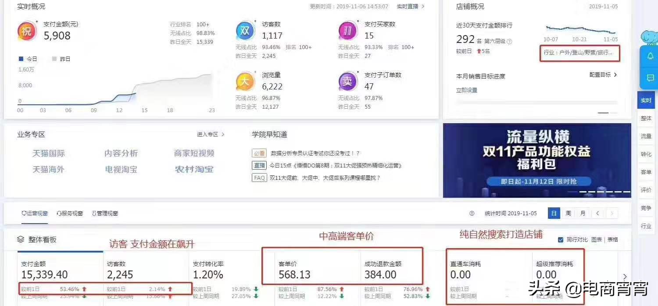
Task: Click the 双 icon next to 访客数
Action: point(245,31)
